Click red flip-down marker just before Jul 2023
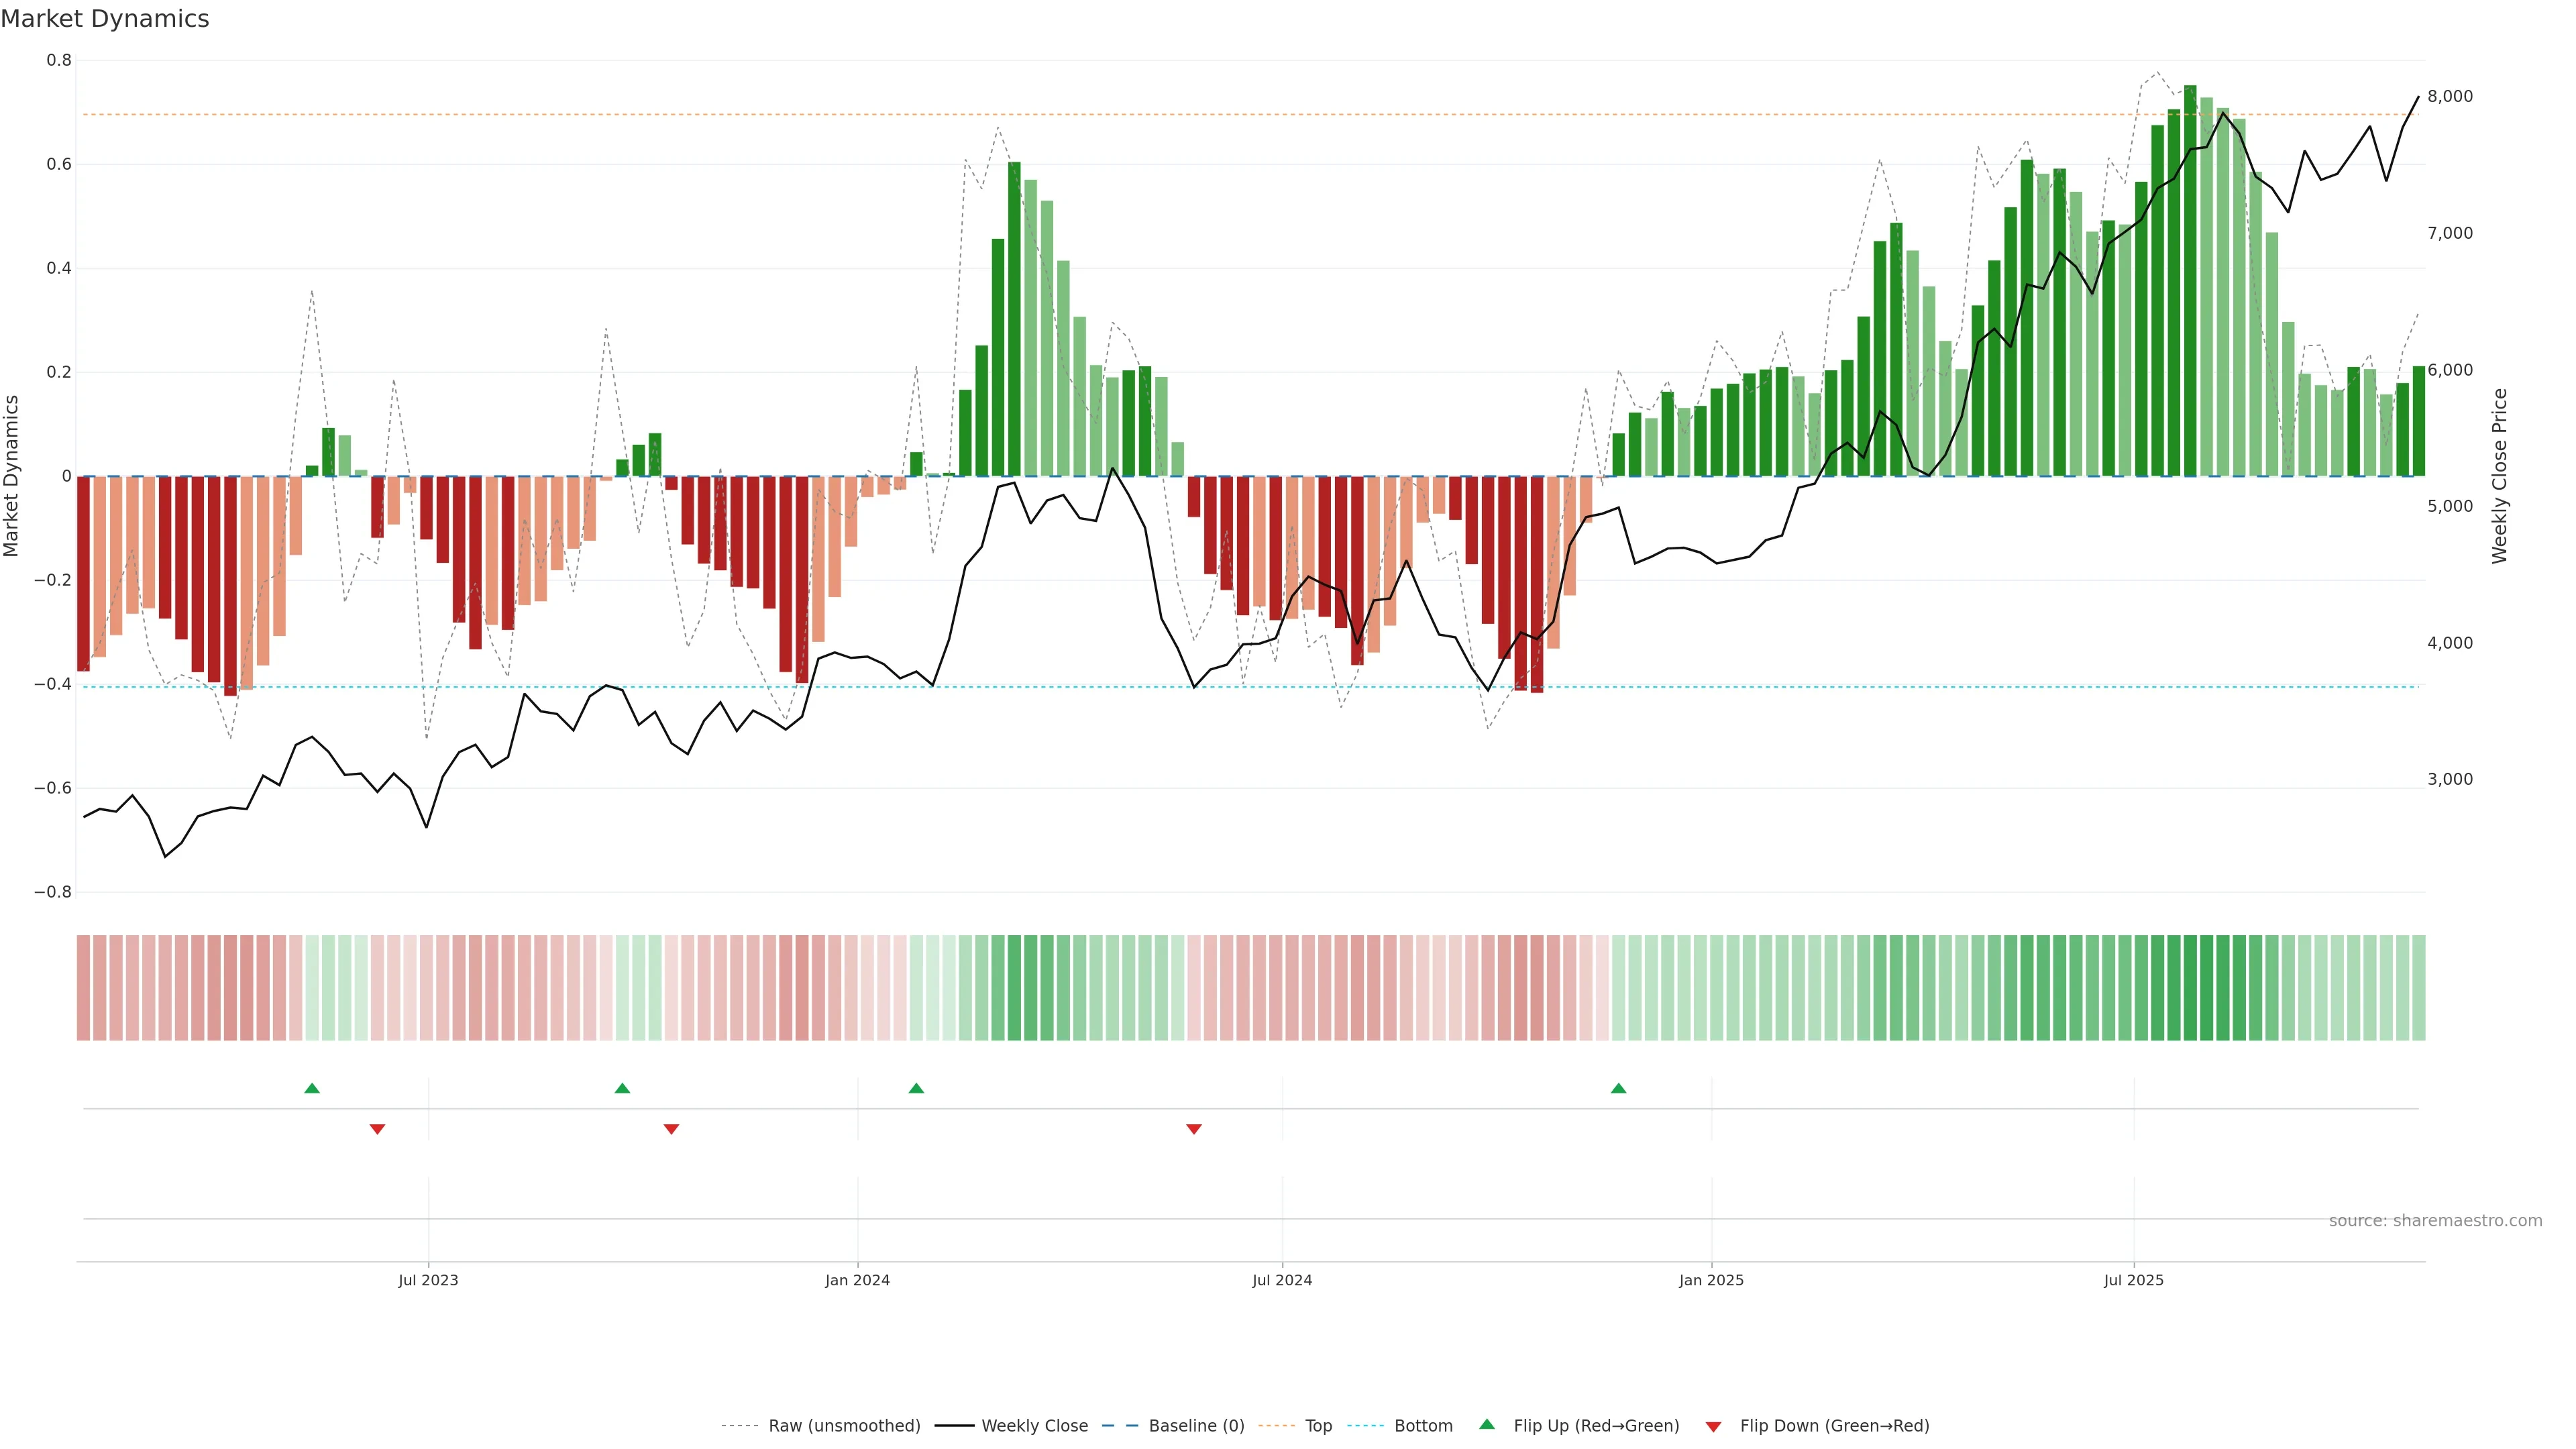Image resolution: width=2576 pixels, height=1449 pixels. click(x=377, y=1129)
